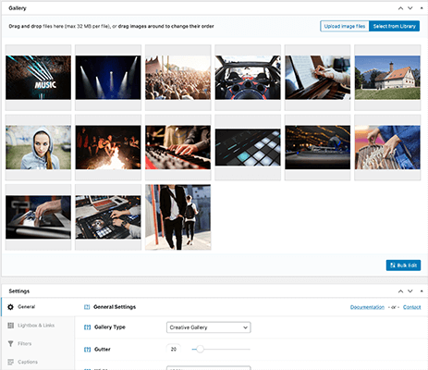Collapse the Settings panel toggle triangle
Image resolution: width=428 pixels, height=370 pixels.
click(422, 291)
